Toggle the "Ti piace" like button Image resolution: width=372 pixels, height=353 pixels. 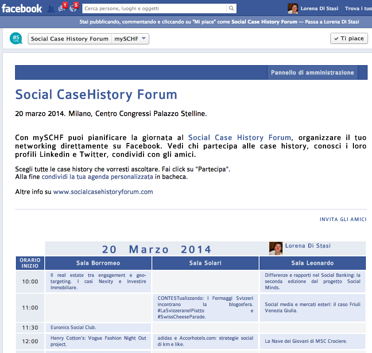pyautogui.click(x=349, y=39)
